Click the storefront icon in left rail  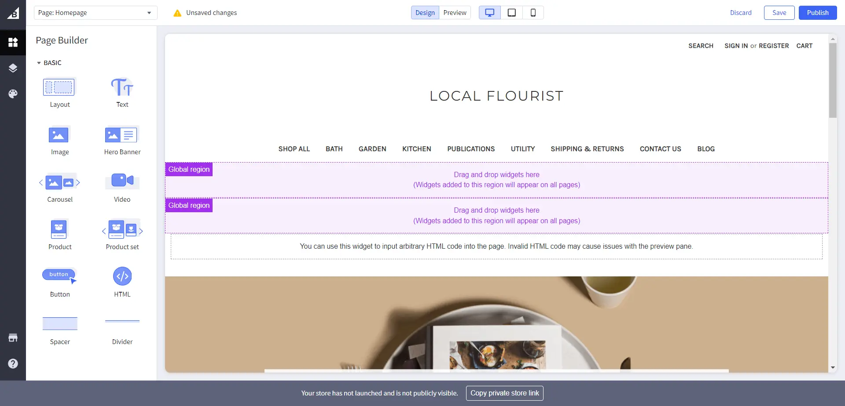[13, 337]
